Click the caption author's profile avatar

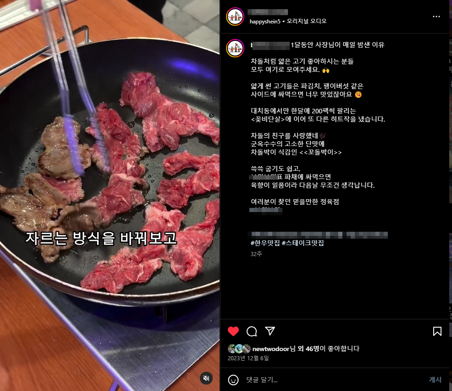click(x=235, y=48)
